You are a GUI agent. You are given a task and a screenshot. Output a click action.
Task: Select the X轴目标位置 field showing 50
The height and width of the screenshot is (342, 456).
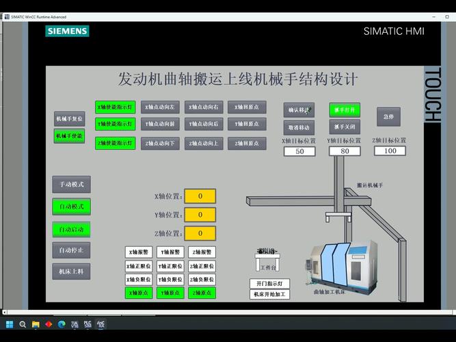click(x=299, y=151)
